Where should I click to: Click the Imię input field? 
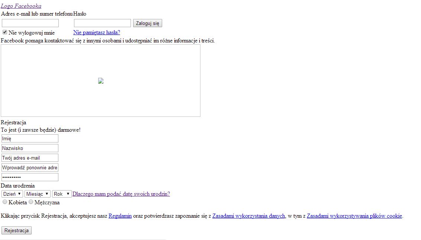point(30,138)
